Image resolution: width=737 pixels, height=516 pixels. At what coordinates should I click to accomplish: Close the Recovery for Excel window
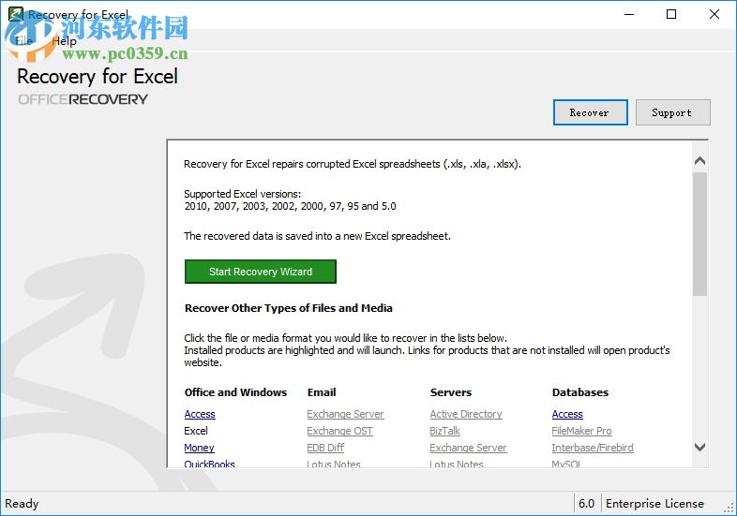click(714, 14)
